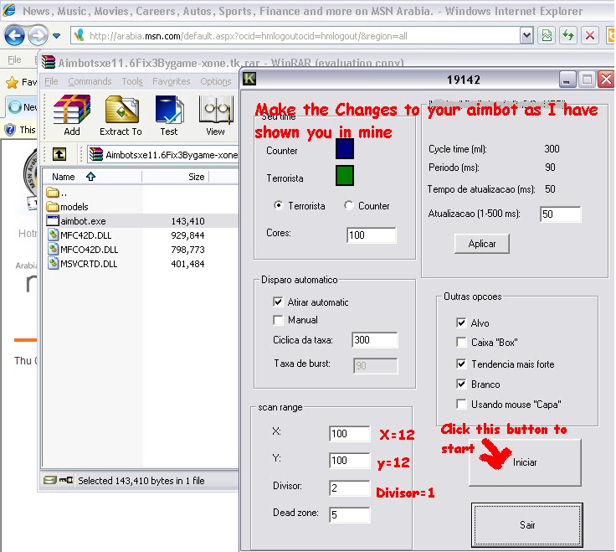
Task: Click the WinRAR archive path field
Action: pyautogui.click(x=163, y=154)
